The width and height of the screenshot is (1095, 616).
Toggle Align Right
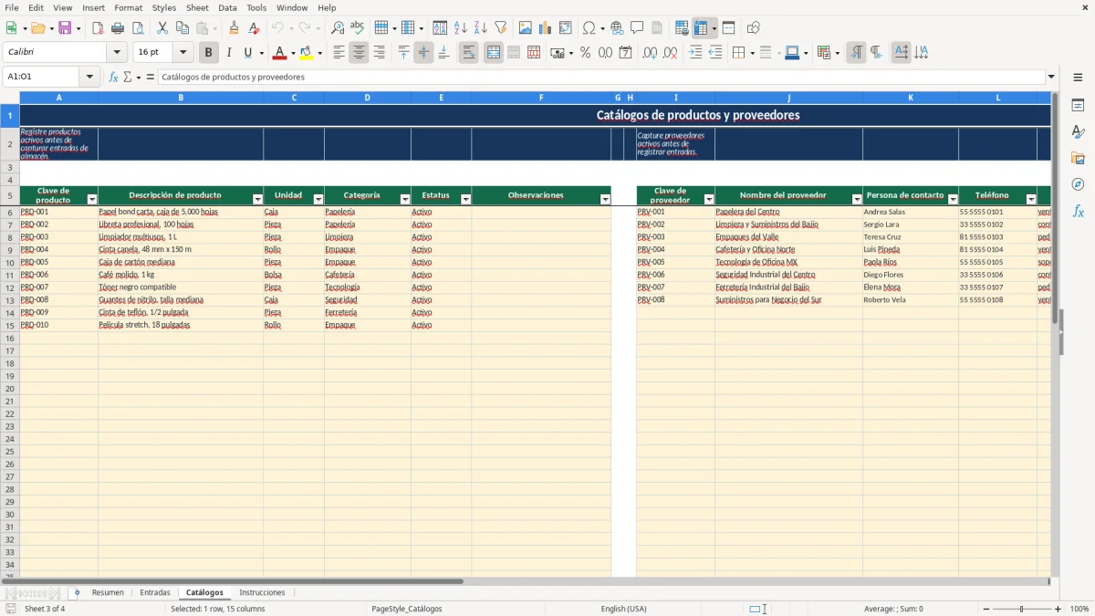point(379,53)
